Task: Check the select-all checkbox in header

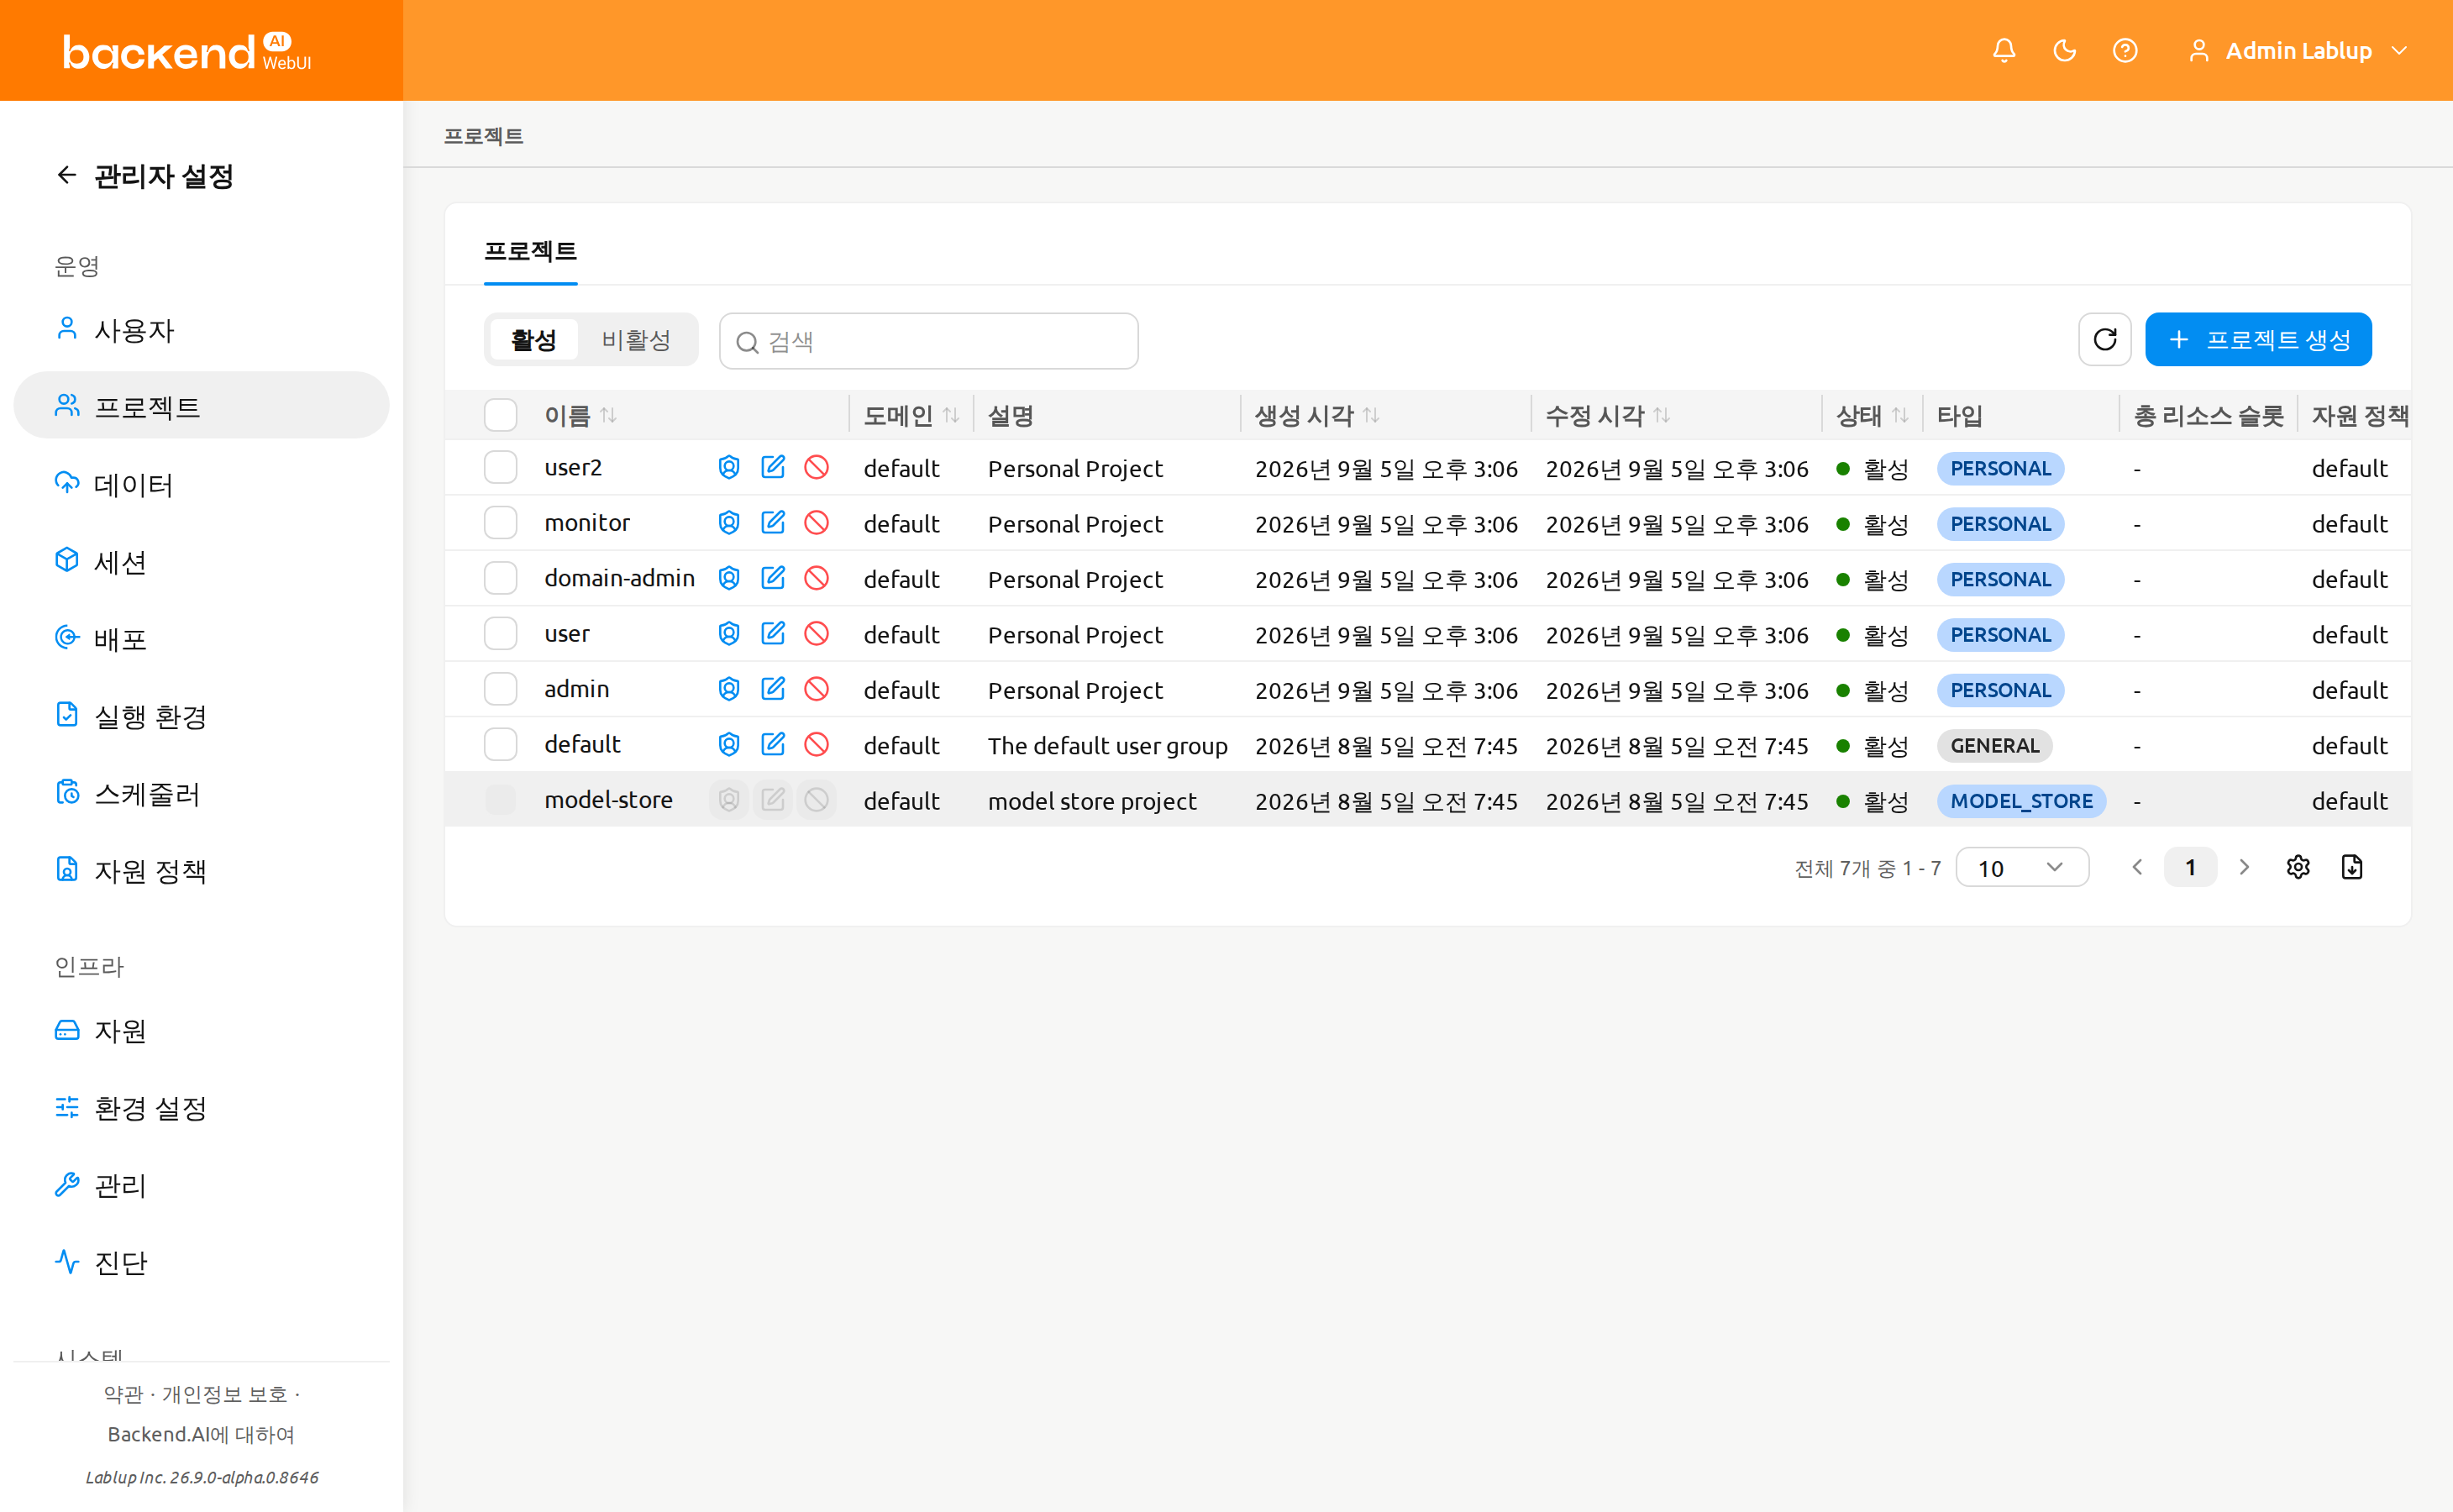Action: coord(501,415)
